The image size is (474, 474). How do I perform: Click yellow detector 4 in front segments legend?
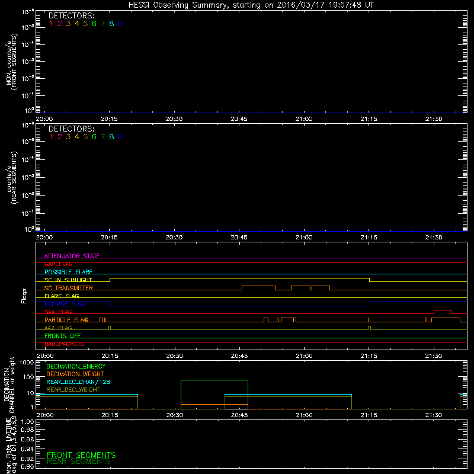tap(77, 24)
